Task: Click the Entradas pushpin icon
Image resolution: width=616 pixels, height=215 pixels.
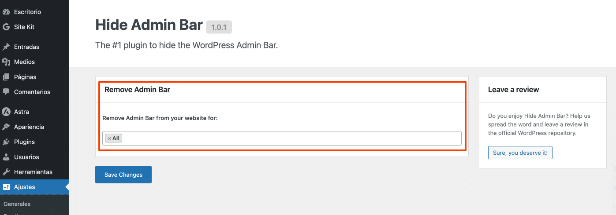Action: coord(6,47)
